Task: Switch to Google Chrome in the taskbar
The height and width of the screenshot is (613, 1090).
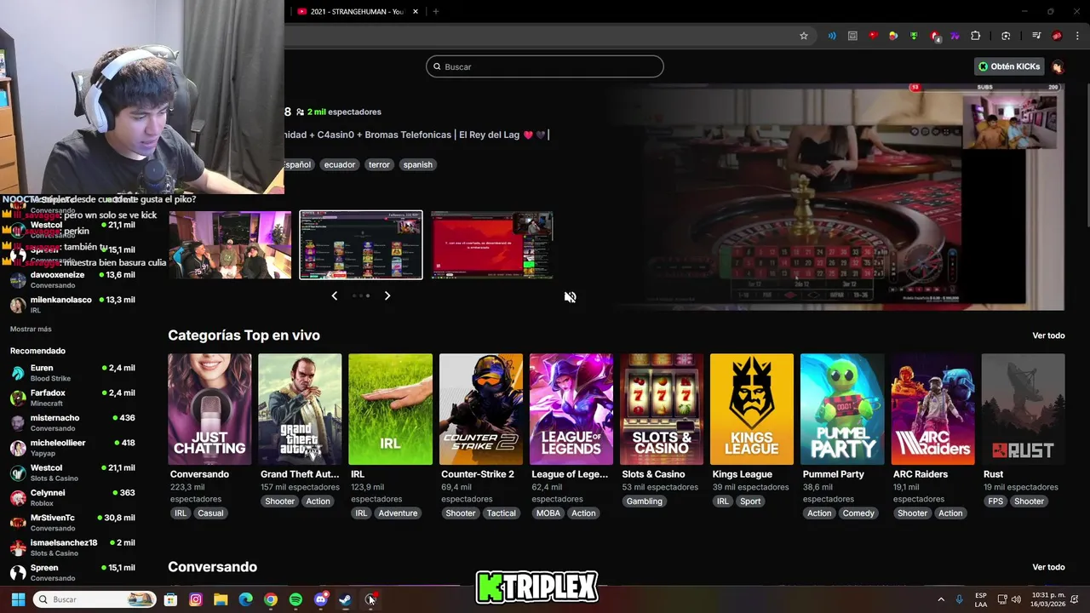Action: (270, 599)
